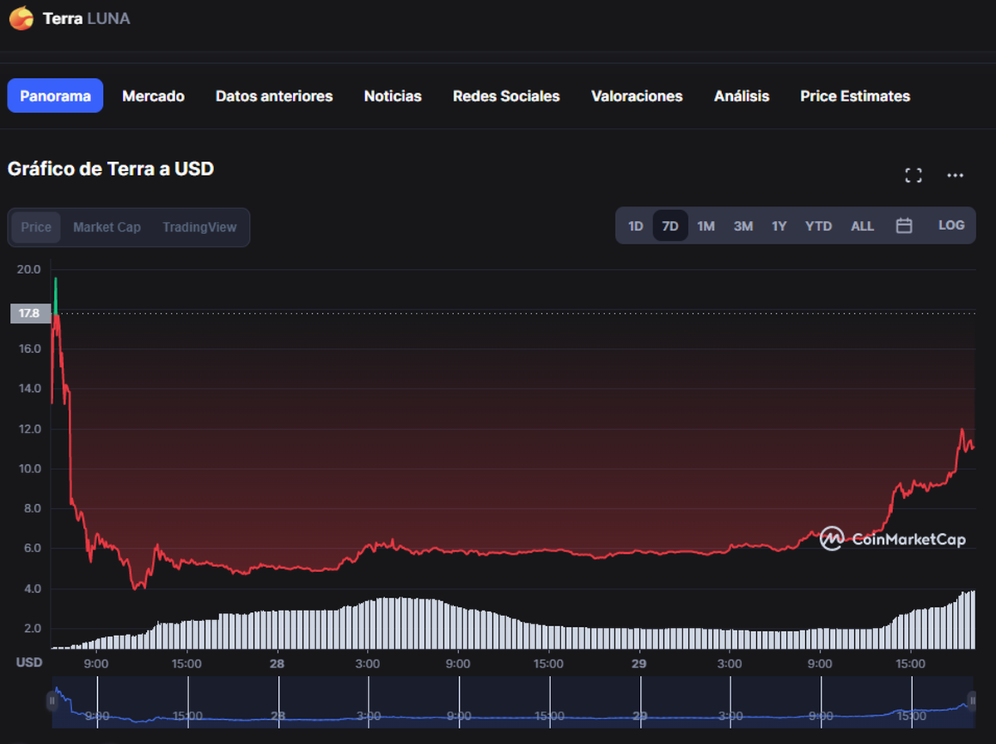The width and height of the screenshot is (996, 744).
Task: Select the 1D time range
Action: 635,226
